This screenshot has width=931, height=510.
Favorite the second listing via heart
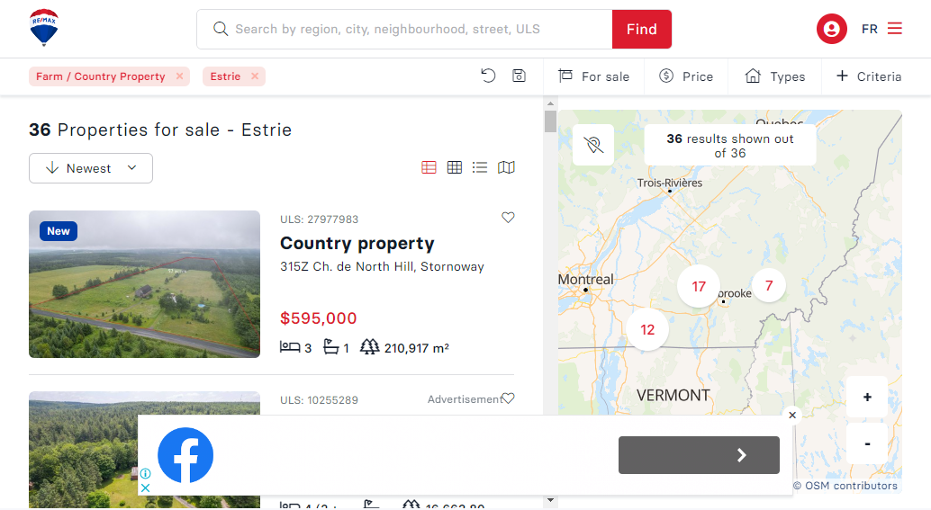point(508,398)
